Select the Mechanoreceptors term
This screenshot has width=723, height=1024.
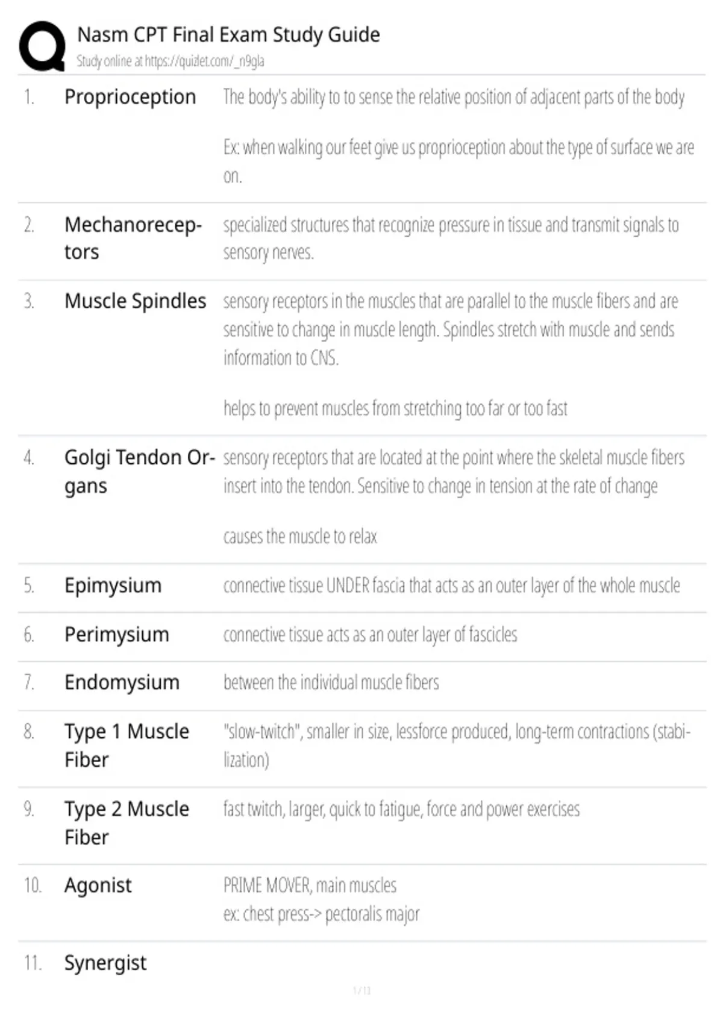[133, 239]
